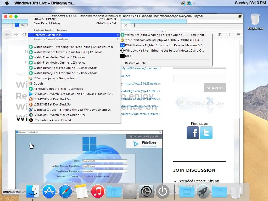
Task: Visit the Twitter page icon
Action: pyautogui.click(x=206, y=133)
